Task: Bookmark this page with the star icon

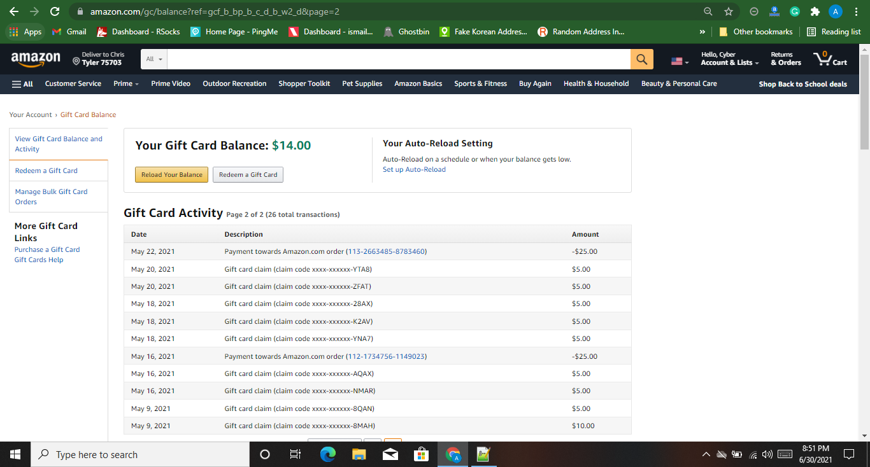Action: [x=729, y=11]
